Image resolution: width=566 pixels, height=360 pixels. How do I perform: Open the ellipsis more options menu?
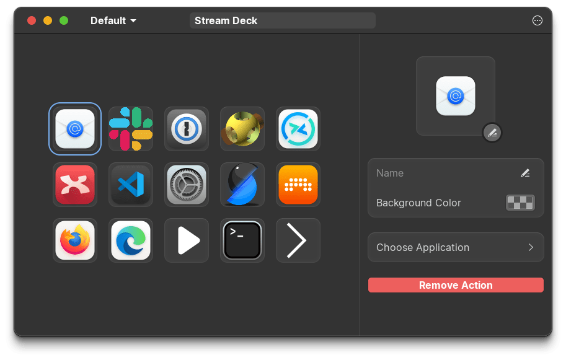point(537,20)
